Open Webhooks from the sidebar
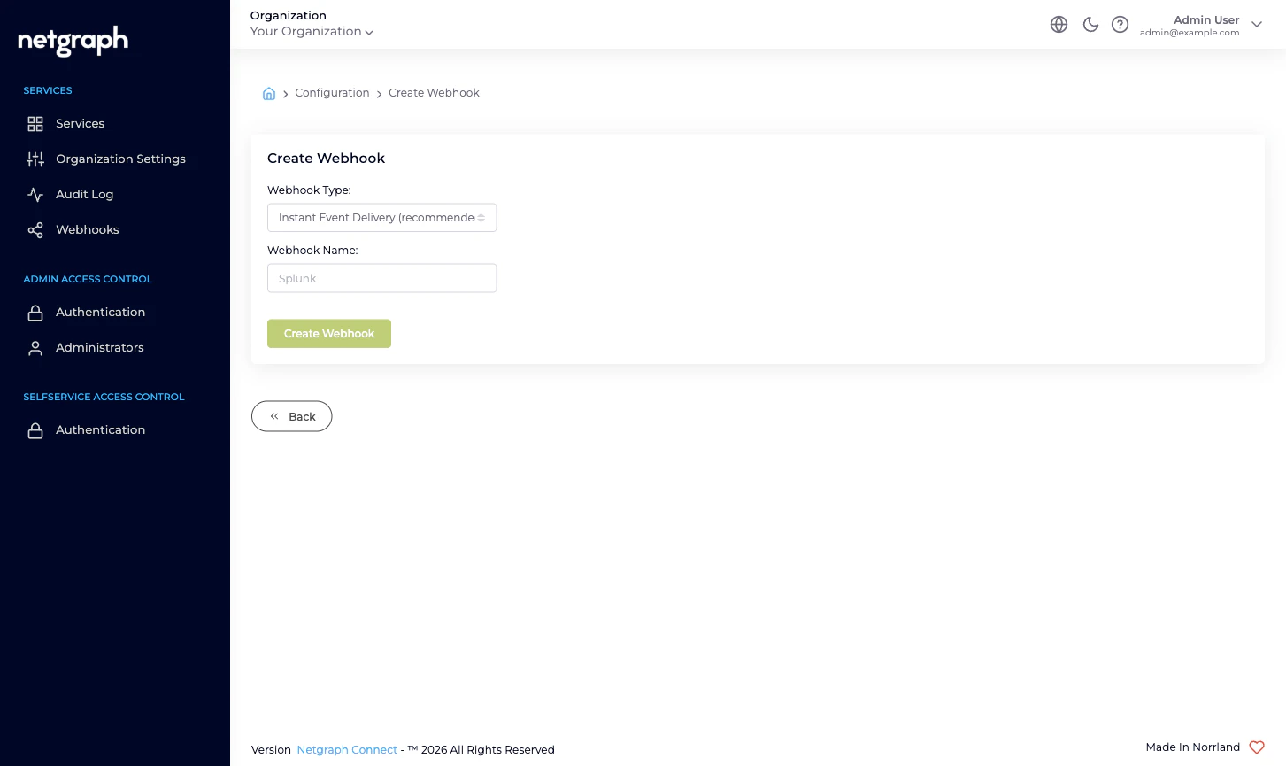The image size is (1286, 766). pos(87,229)
